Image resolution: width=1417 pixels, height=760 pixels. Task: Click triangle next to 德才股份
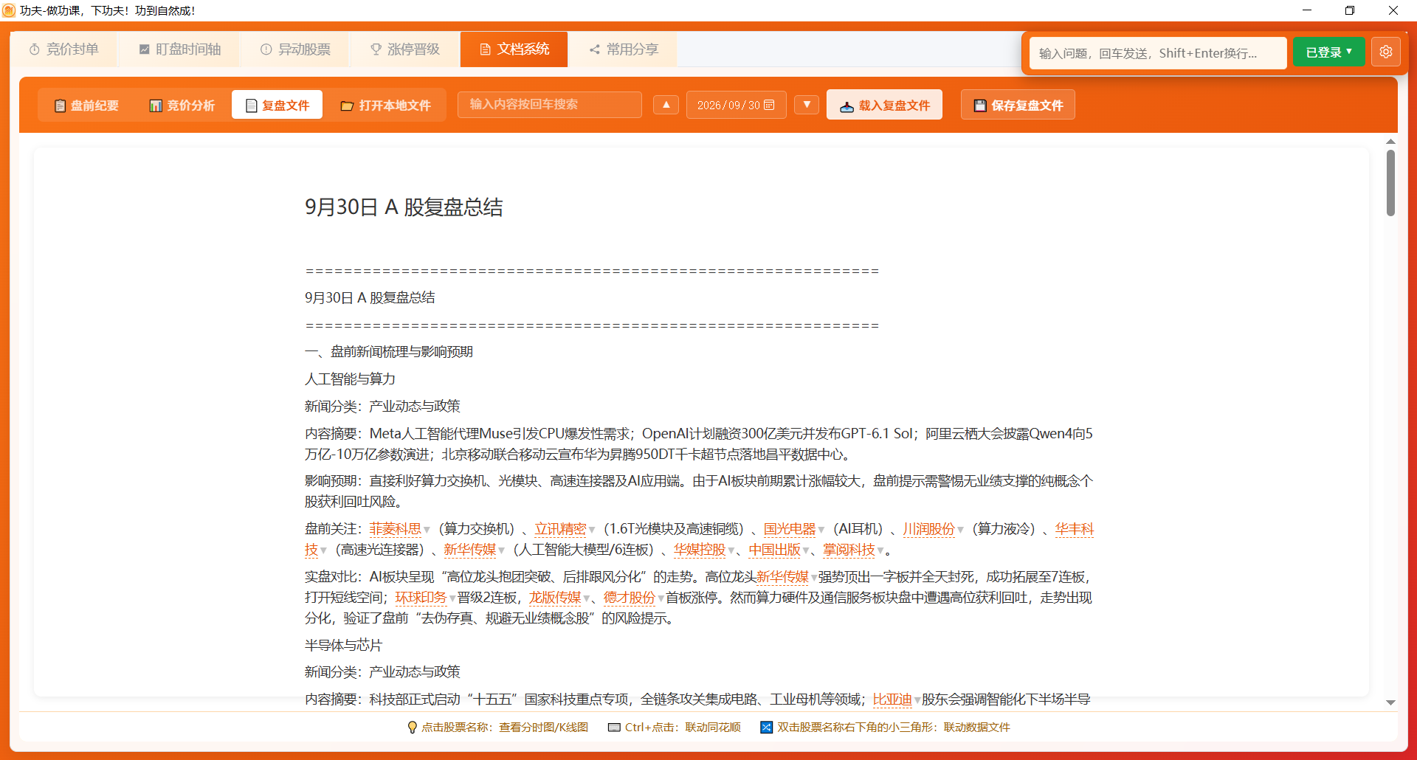click(x=661, y=599)
